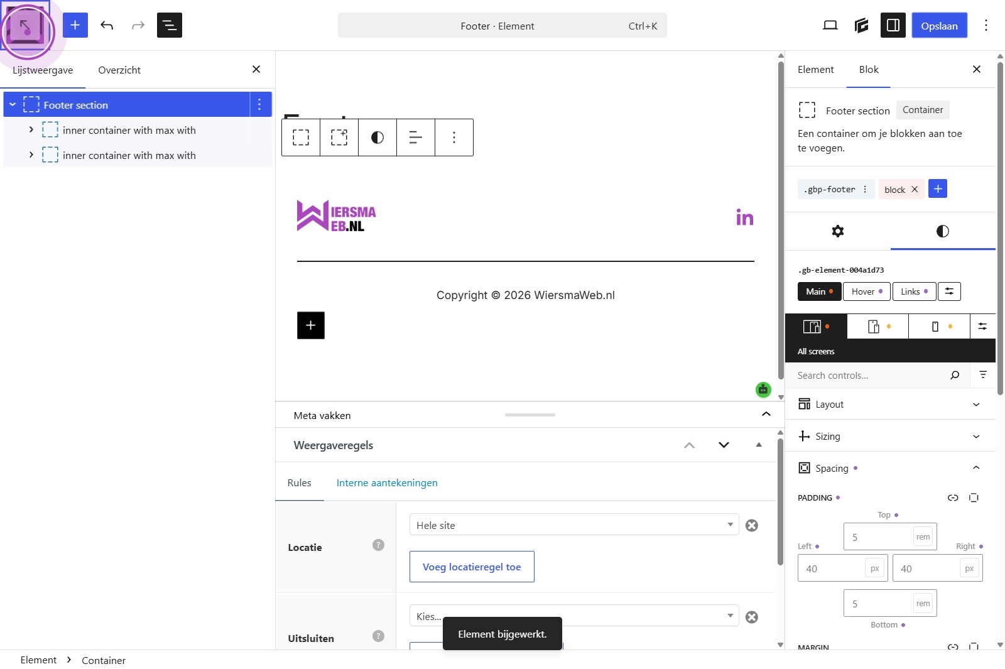The width and height of the screenshot is (1005, 669).
Task: Click Voeg locatieregel toe button
Action: [x=472, y=567]
